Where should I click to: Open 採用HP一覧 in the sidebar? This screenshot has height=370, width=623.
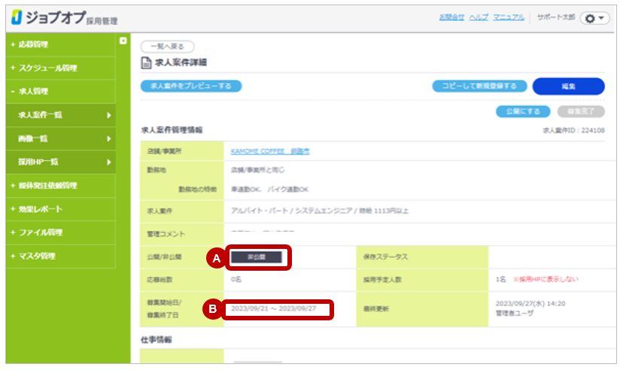point(61,162)
